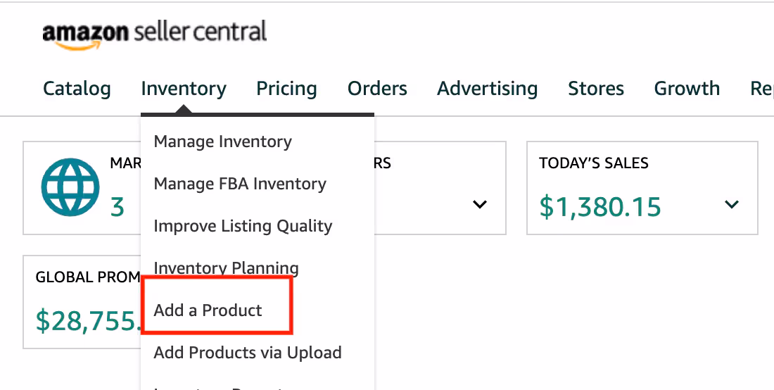Click the $1,380.15 sales amount
This screenshot has width=774, height=390.
(599, 207)
